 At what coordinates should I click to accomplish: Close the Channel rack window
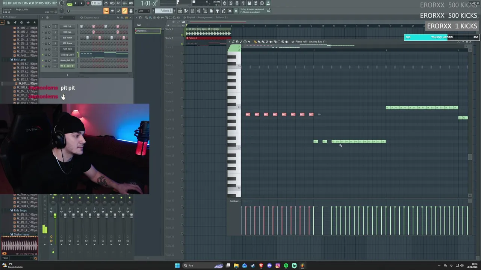coord(130,18)
